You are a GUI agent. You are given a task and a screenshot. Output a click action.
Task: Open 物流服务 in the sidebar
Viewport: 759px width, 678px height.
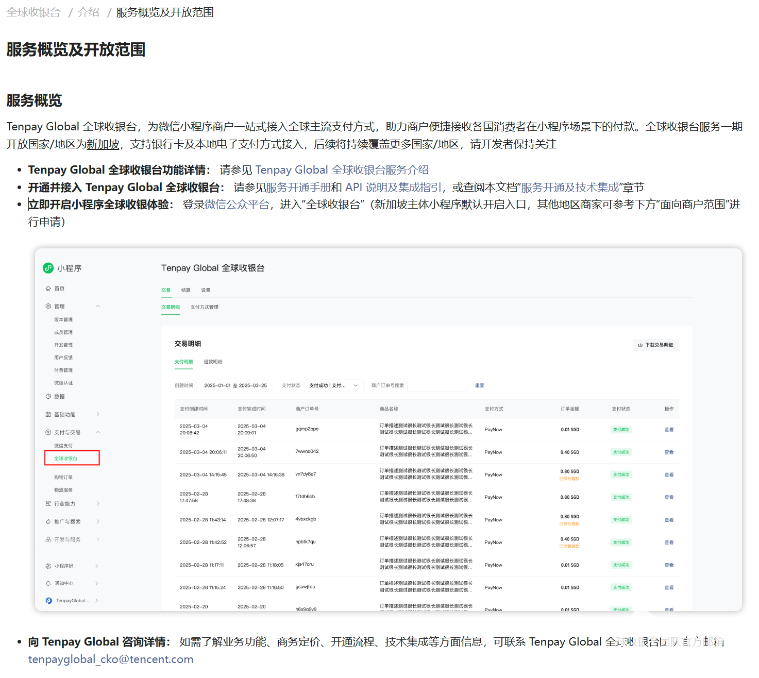tap(63, 490)
